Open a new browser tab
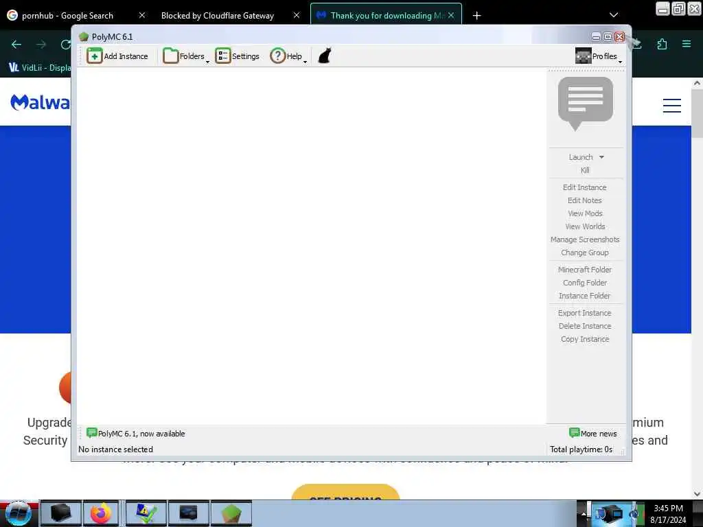Viewport: 703px width, 527px height. click(x=476, y=16)
